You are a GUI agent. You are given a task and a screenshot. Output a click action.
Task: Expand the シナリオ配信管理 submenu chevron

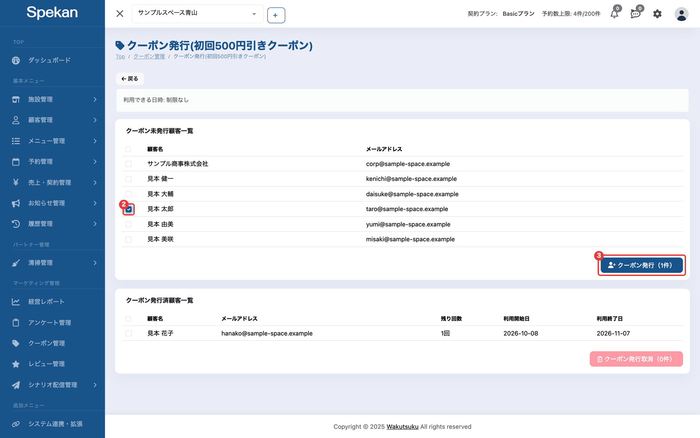[95, 385]
